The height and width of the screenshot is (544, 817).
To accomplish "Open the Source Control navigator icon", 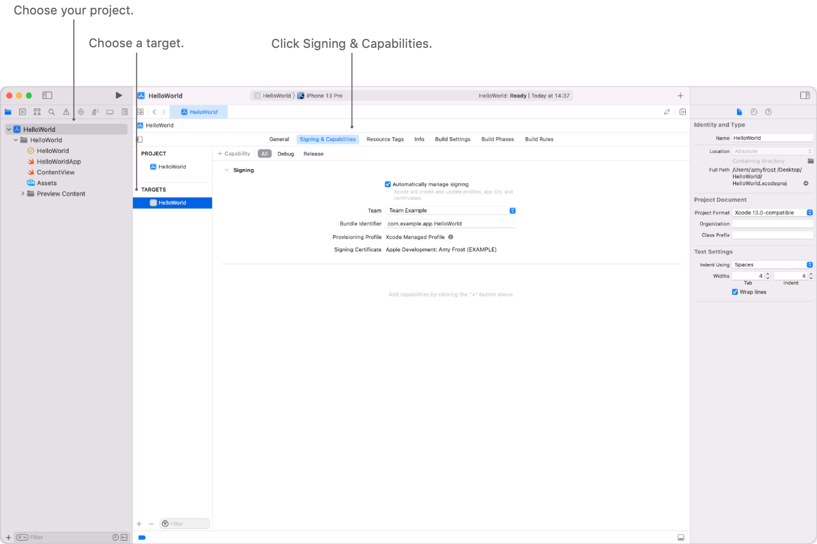I will click(x=22, y=112).
